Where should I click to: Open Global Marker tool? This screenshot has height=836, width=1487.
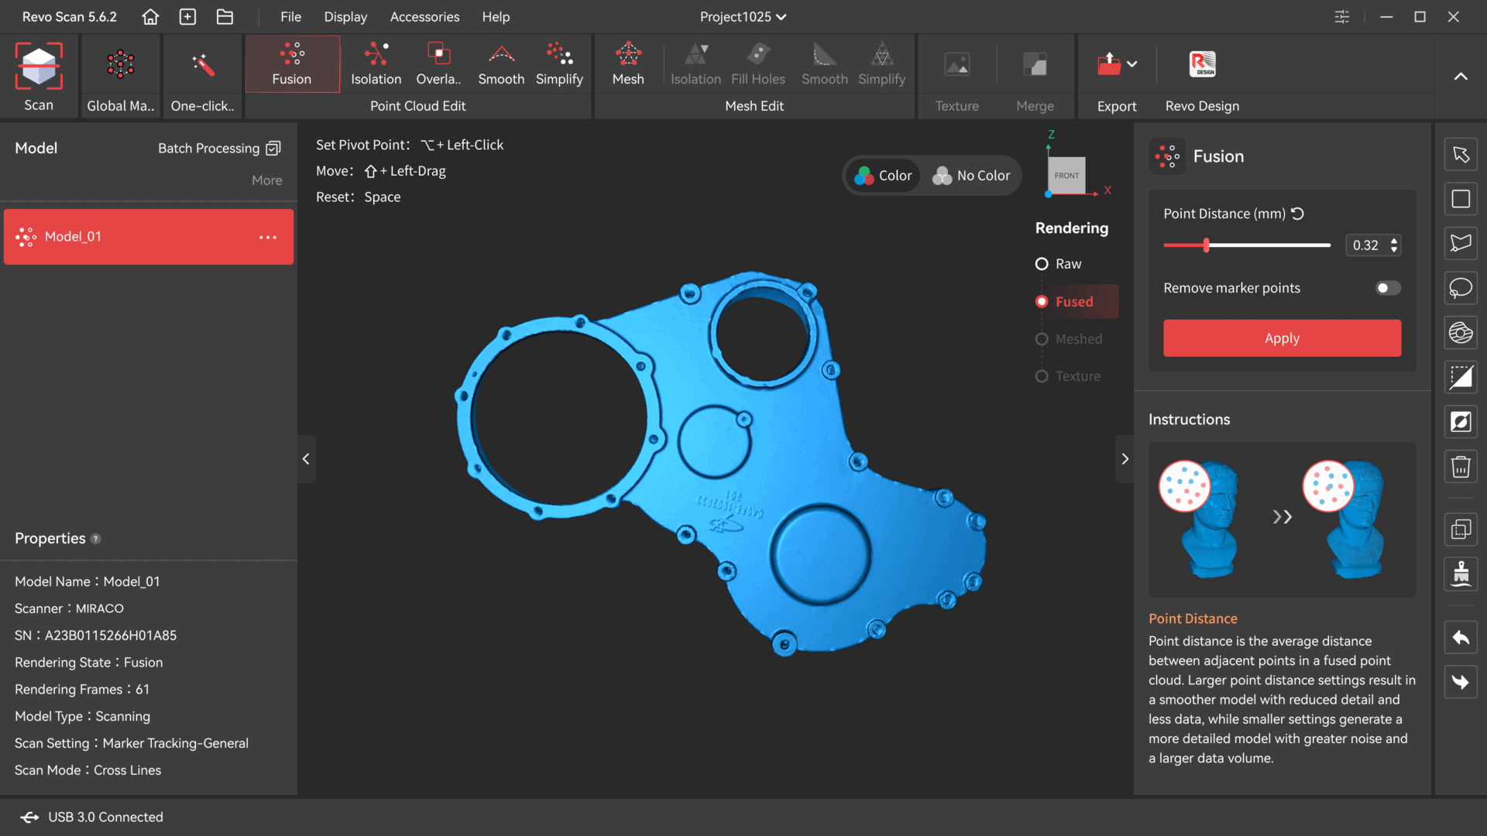click(120, 66)
